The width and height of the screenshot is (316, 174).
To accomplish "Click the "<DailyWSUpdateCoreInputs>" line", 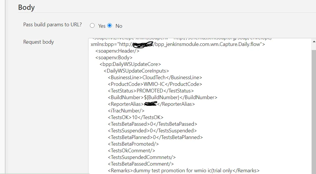I will (x=136, y=71).
